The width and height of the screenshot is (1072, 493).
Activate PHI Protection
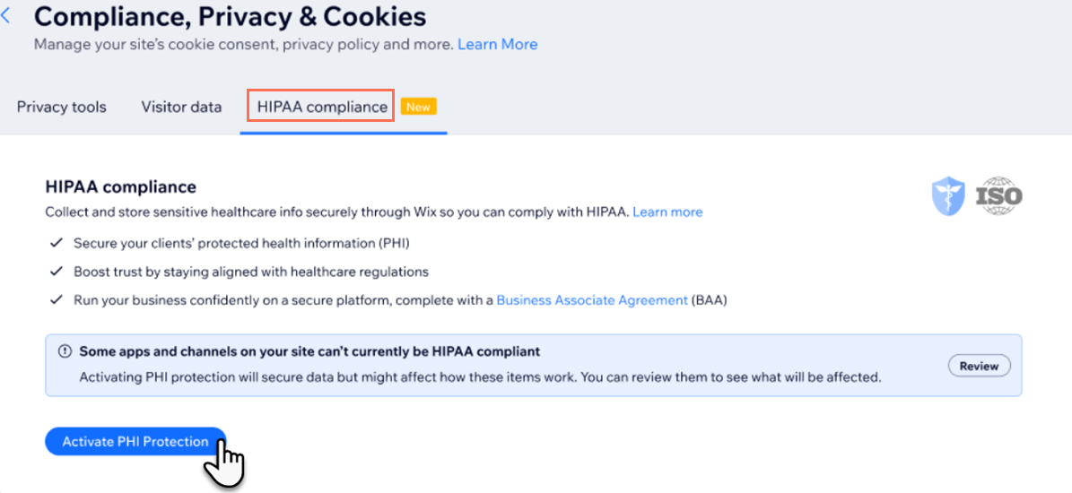click(x=135, y=441)
